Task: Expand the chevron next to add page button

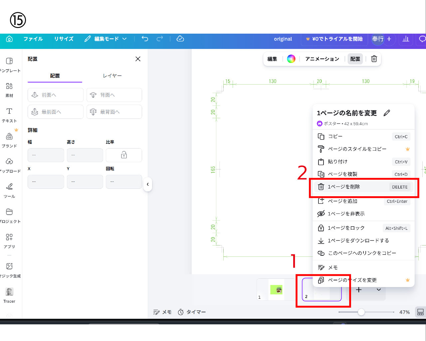Action: click(x=379, y=290)
